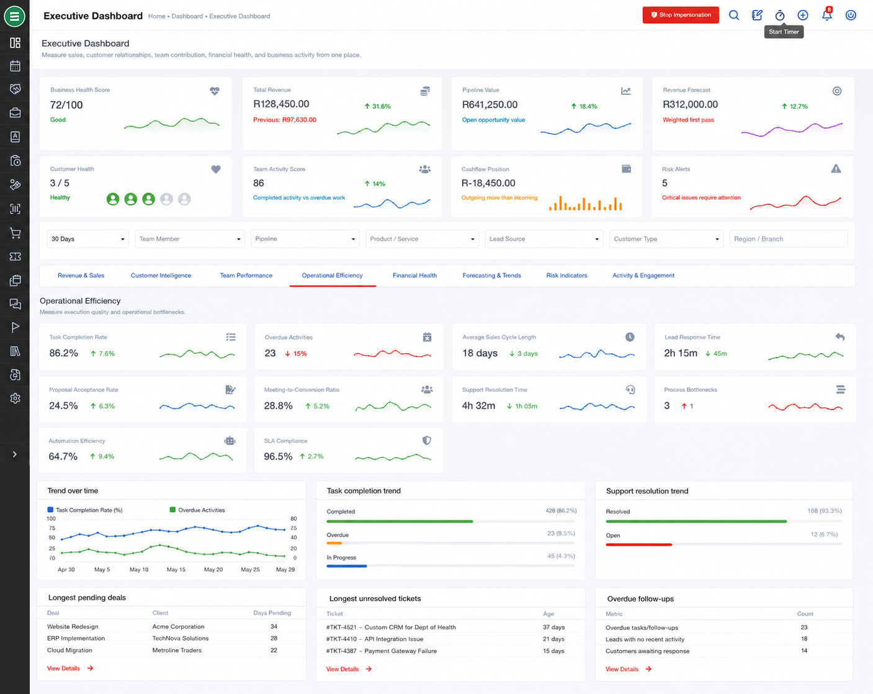873x694 pixels.
Task: Click the Risk Alerts warning triangle icon
Action: (x=836, y=169)
